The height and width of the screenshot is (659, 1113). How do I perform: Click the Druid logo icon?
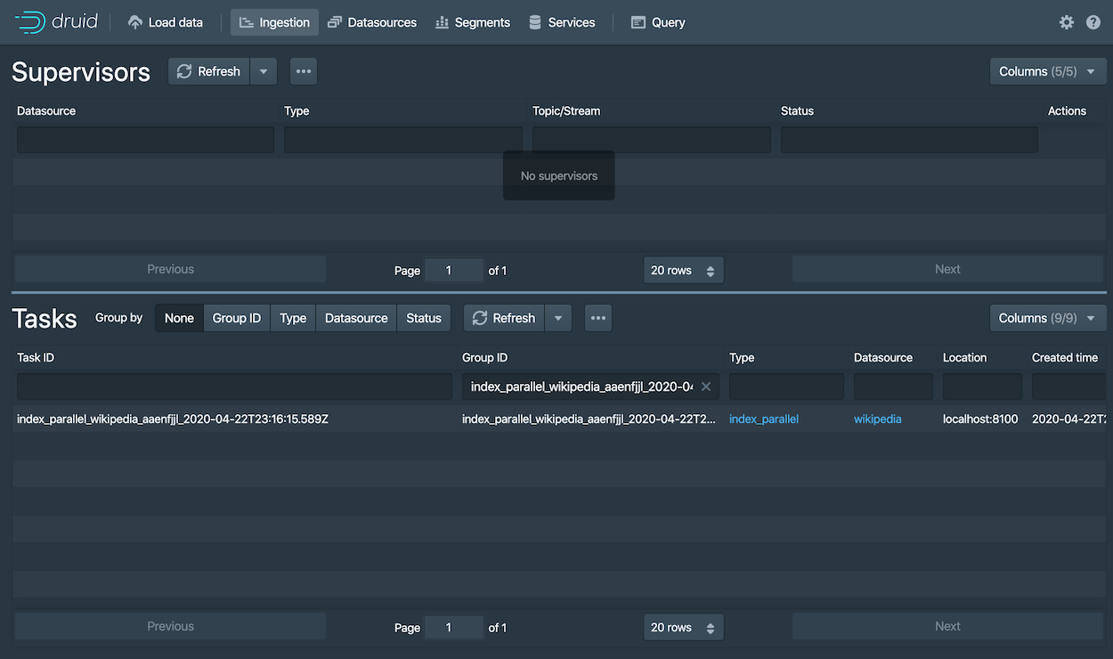pos(29,22)
